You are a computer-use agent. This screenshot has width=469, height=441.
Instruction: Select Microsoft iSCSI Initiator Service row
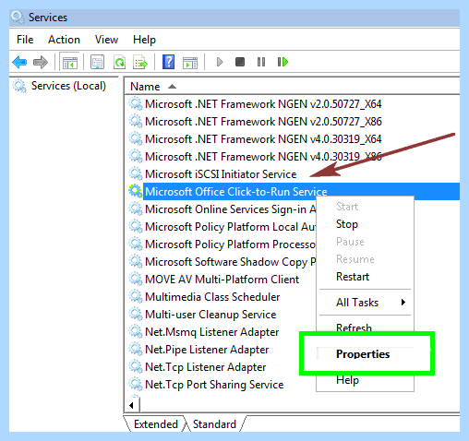point(221,174)
